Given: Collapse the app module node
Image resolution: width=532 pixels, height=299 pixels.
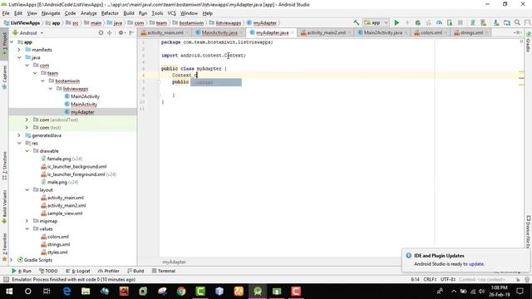Looking at the screenshot, I should (12, 42).
